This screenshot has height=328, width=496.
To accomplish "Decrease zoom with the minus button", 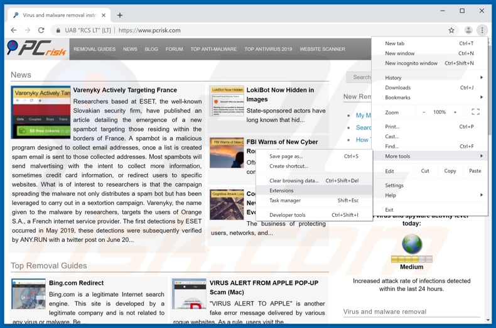I will point(424,112).
